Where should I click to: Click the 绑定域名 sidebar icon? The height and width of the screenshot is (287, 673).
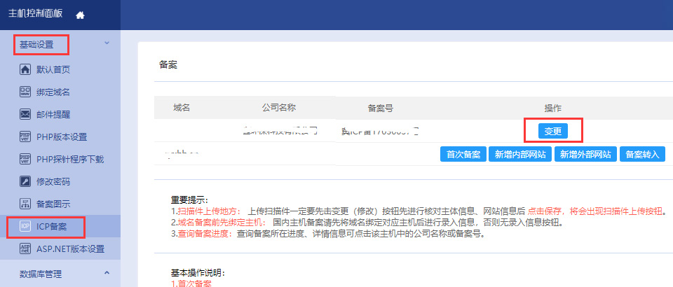click(x=25, y=92)
